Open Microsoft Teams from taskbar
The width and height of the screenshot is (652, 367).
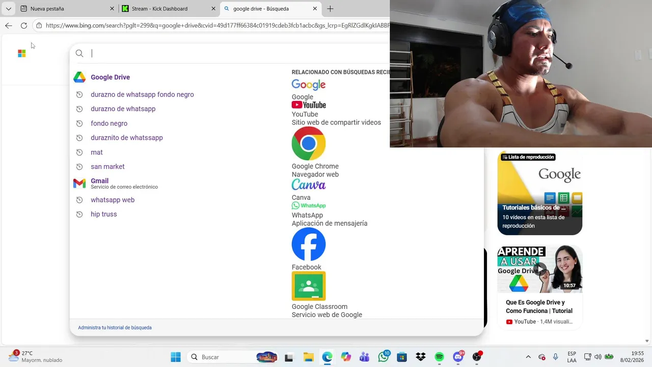pyautogui.click(x=364, y=357)
